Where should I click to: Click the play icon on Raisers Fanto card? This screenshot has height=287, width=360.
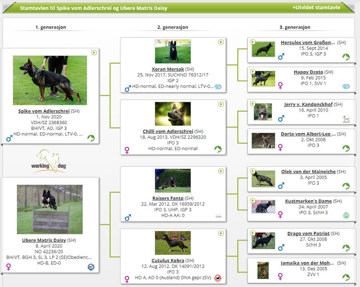[x=221, y=171]
